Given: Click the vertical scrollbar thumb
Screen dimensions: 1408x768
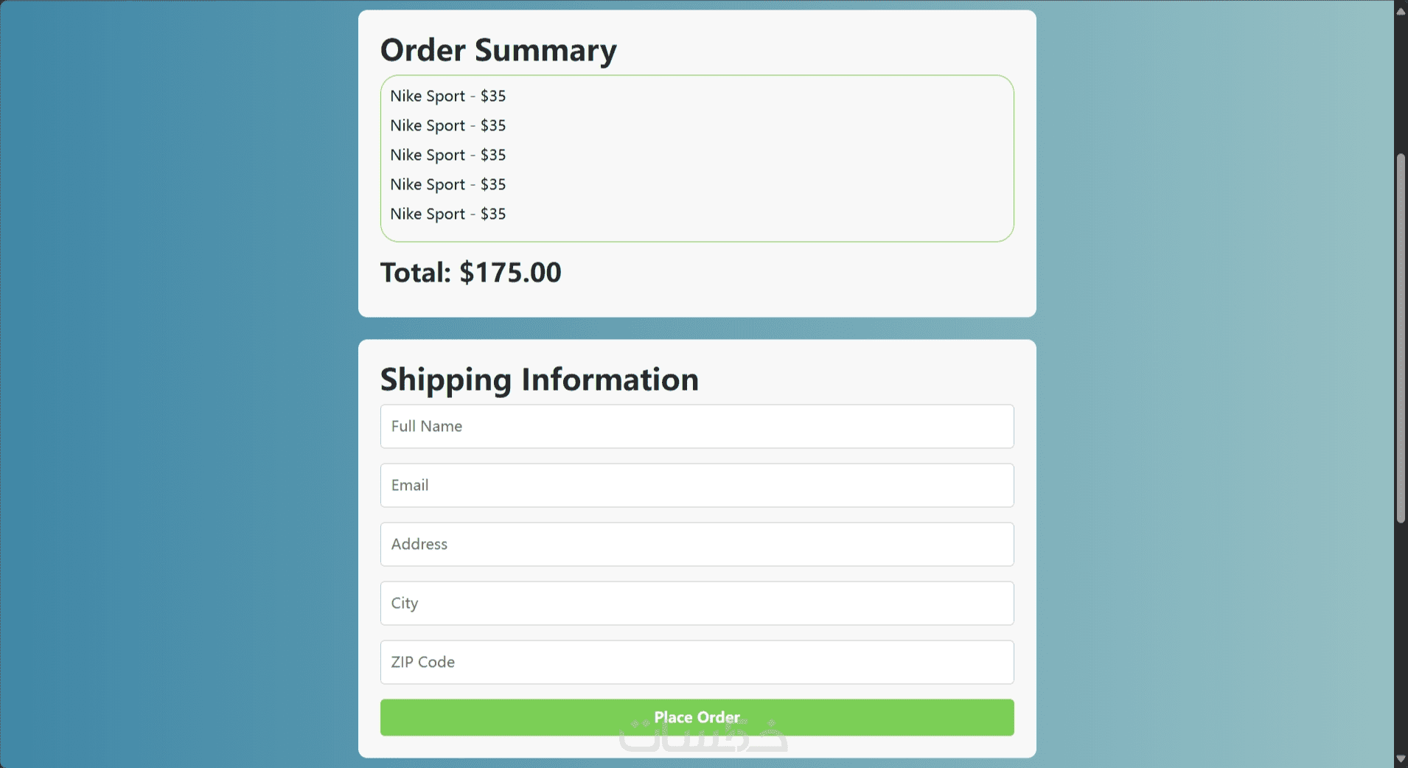Looking at the screenshot, I should (1401, 339).
